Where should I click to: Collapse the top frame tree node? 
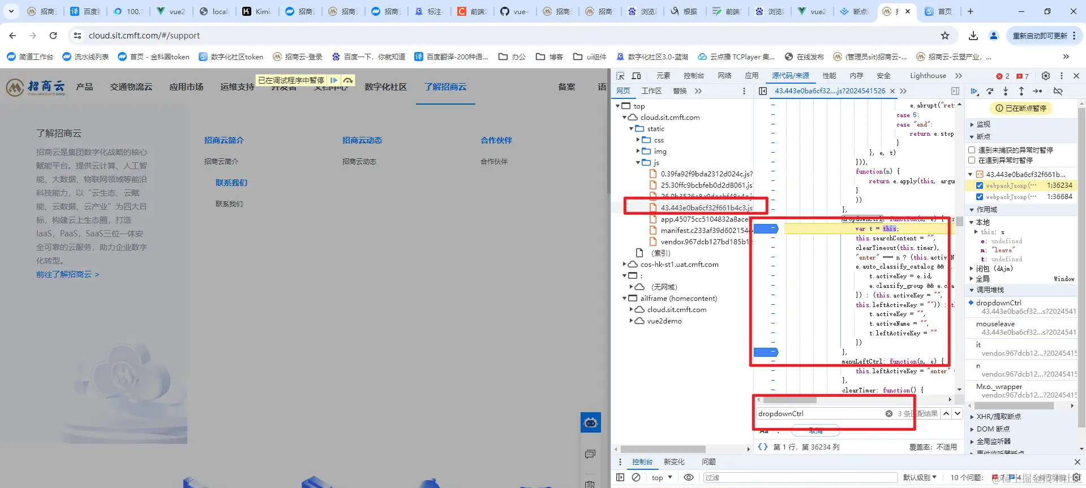617,106
